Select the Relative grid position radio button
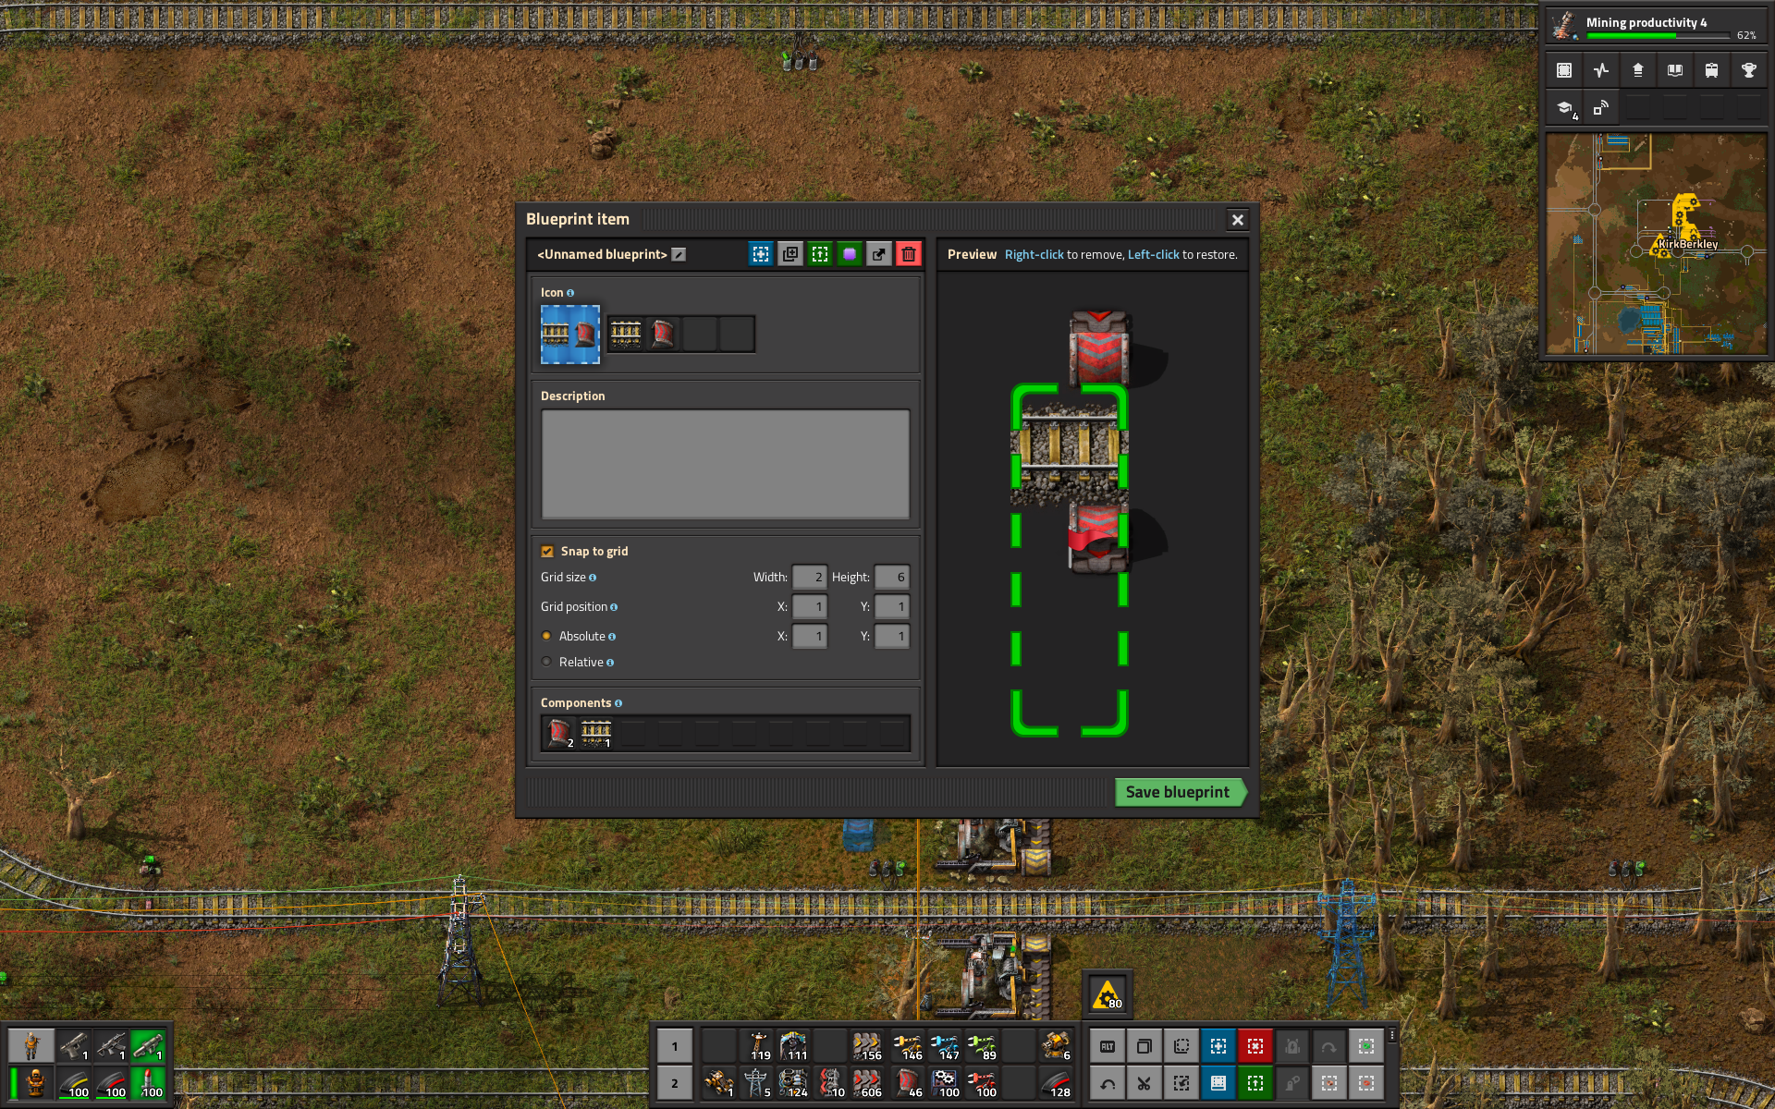The height and width of the screenshot is (1109, 1775). click(x=547, y=662)
